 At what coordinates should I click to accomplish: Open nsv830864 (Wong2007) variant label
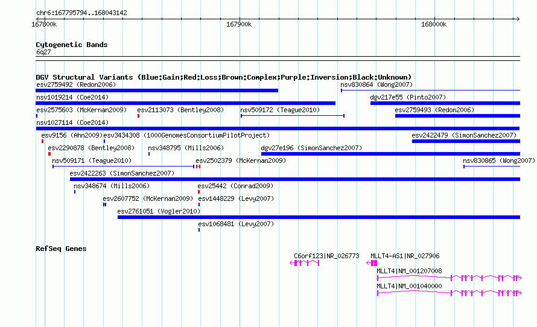coord(377,84)
